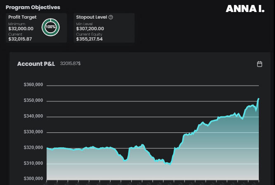Click the chart line's final peak point
This screenshot has width=275, height=185.
point(258,99)
